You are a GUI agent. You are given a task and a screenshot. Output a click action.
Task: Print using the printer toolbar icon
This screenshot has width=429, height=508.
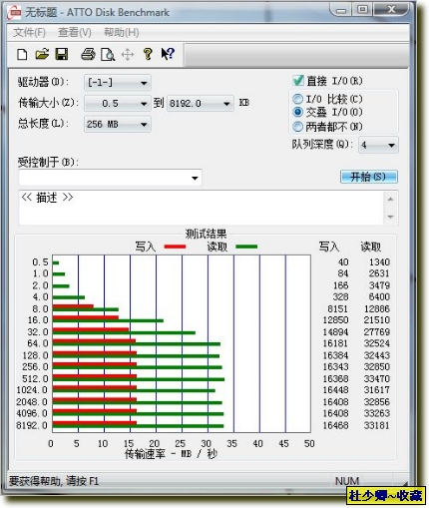(88, 54)
